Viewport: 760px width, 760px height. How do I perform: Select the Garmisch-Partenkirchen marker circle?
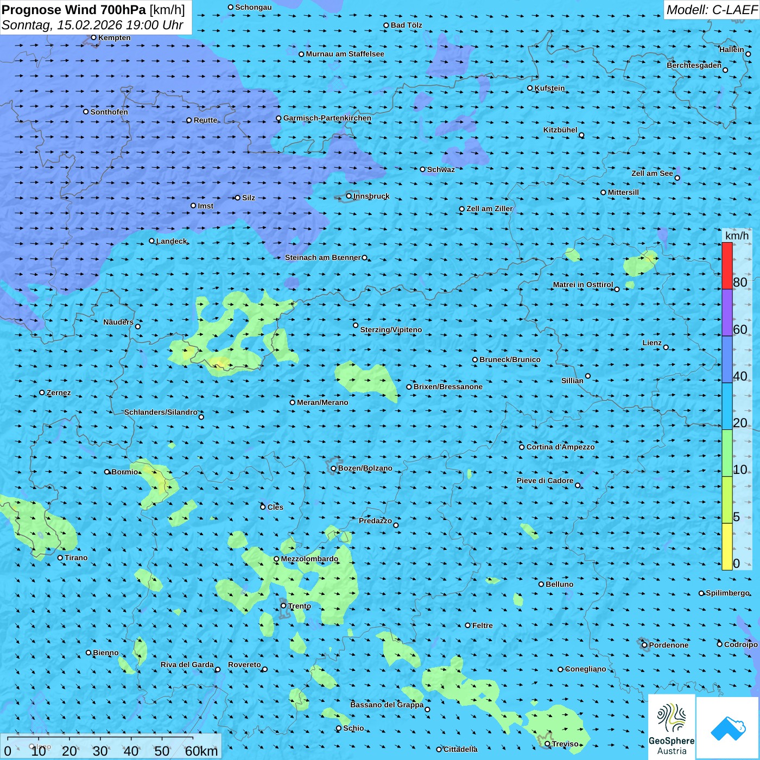point(278,118)
